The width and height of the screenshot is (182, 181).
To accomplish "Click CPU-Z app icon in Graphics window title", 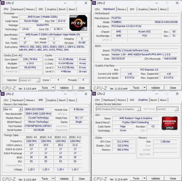I will coord(94,94).
